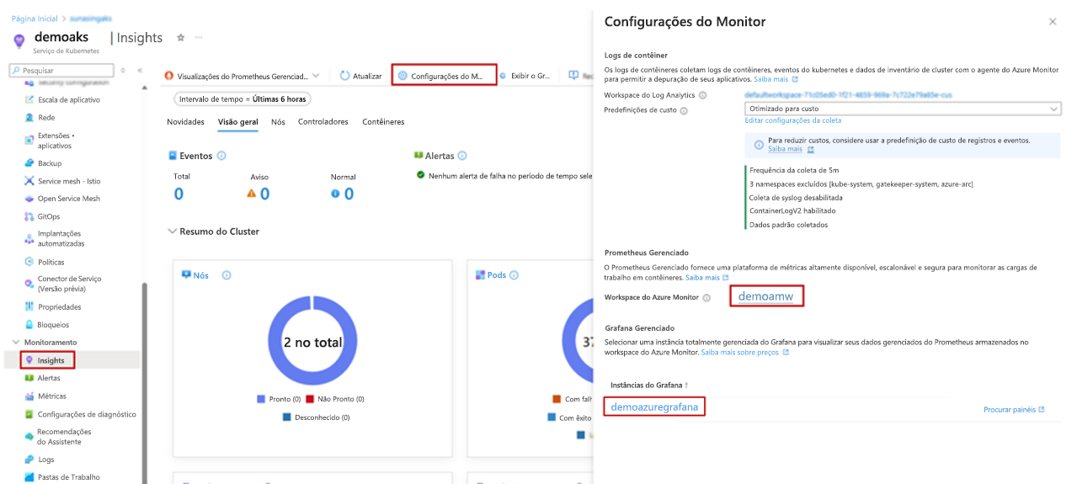This screenshot has width=1077, height=484.
Task: Click the info icon beside Pods card title
Action: tap(514, 275)
